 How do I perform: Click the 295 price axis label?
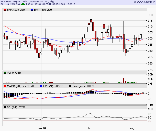(x=150, y=45)
